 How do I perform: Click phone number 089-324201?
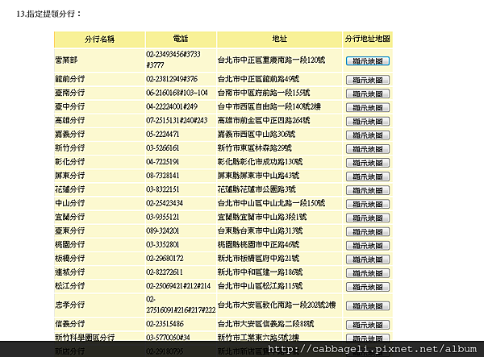pos(163,231)
